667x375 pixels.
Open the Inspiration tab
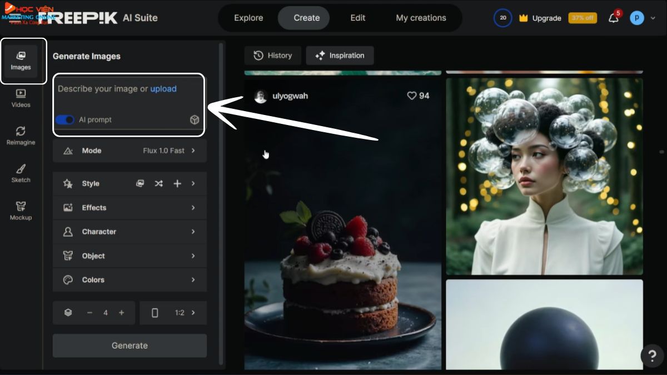pyautogui.click(x=340, y=56)
